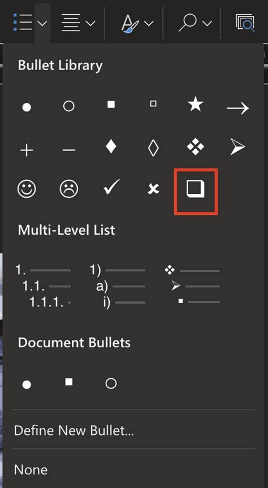Pick the checkmark bullet style

point(111,188)
